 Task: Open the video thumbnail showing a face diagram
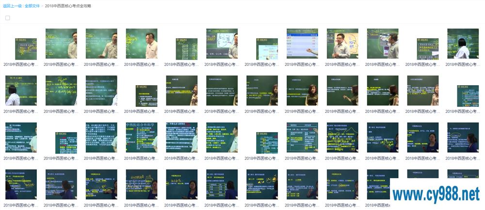click(222, 44)
